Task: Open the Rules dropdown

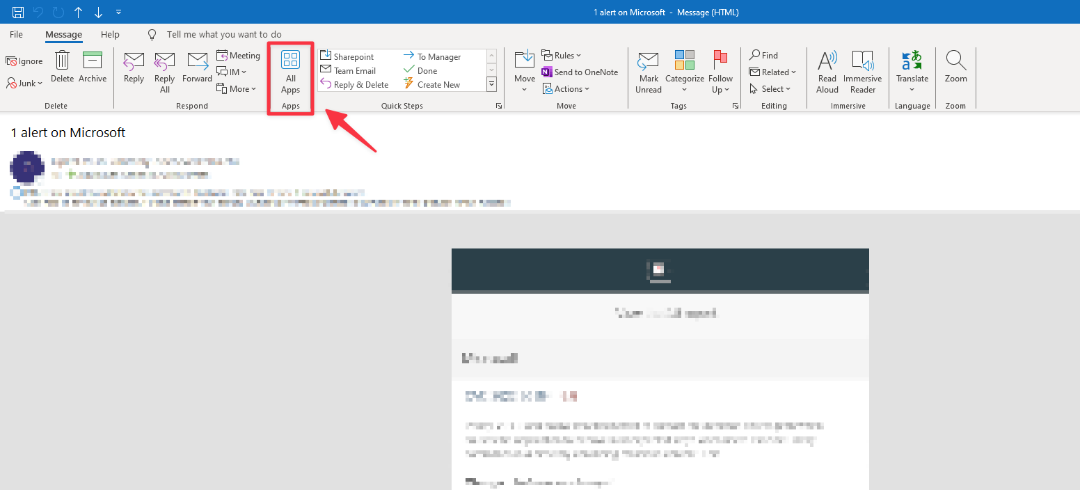Action: pyautogui.click(x=562, y=56)
